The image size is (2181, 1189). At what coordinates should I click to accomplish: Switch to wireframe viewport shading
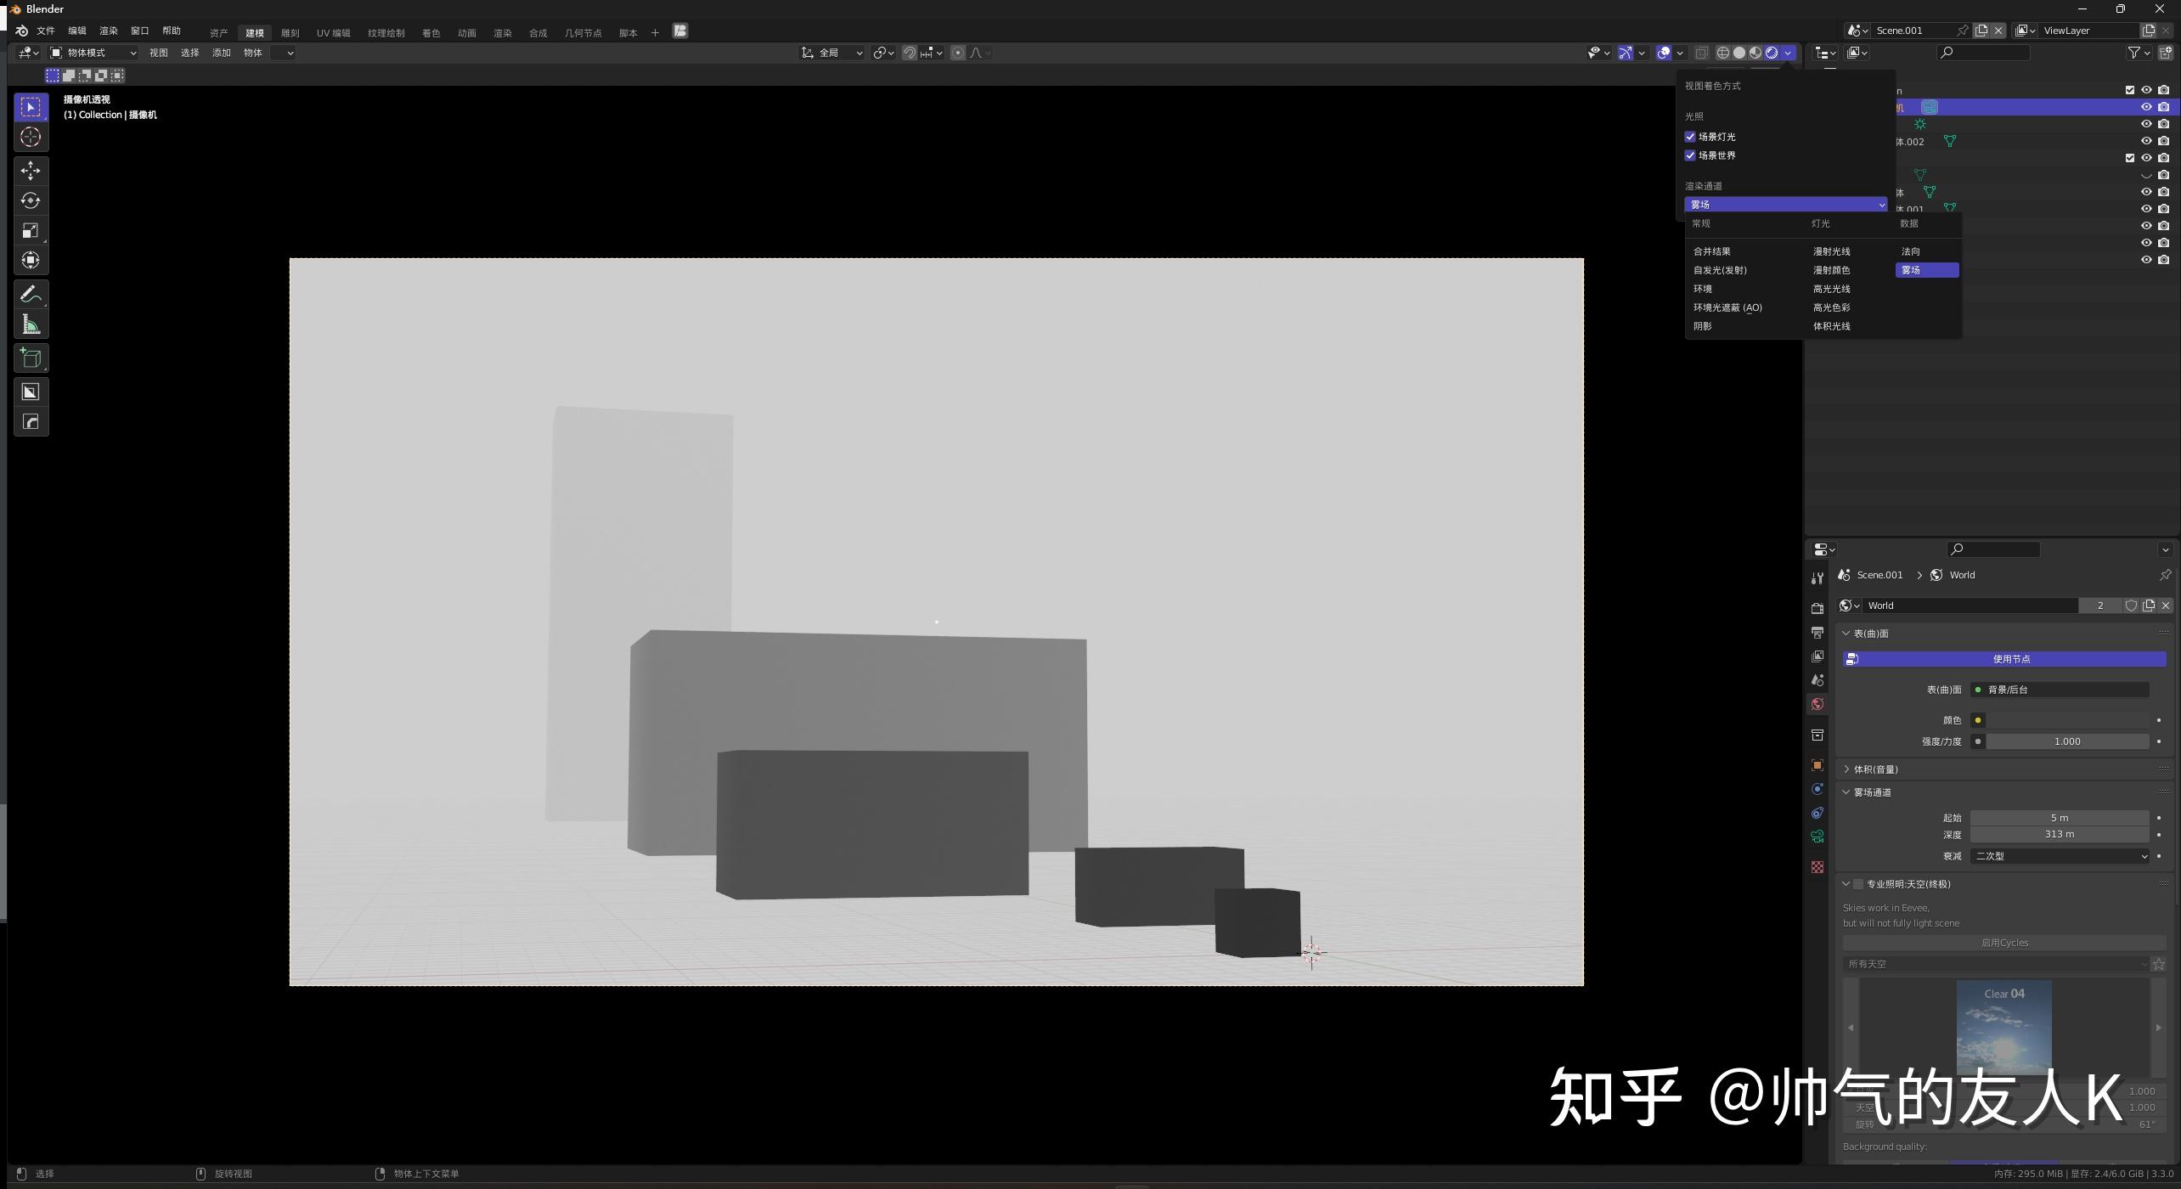[x=1723, y=53]
